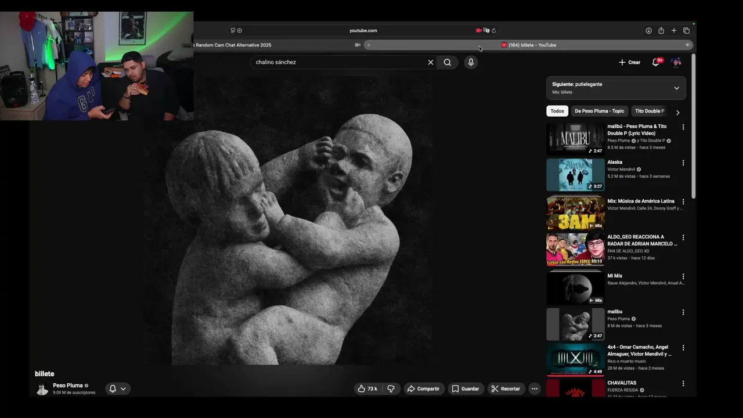Start voice search with the microphone icon
The height and width of the screenshot is (418, 743).
(471, 62)
